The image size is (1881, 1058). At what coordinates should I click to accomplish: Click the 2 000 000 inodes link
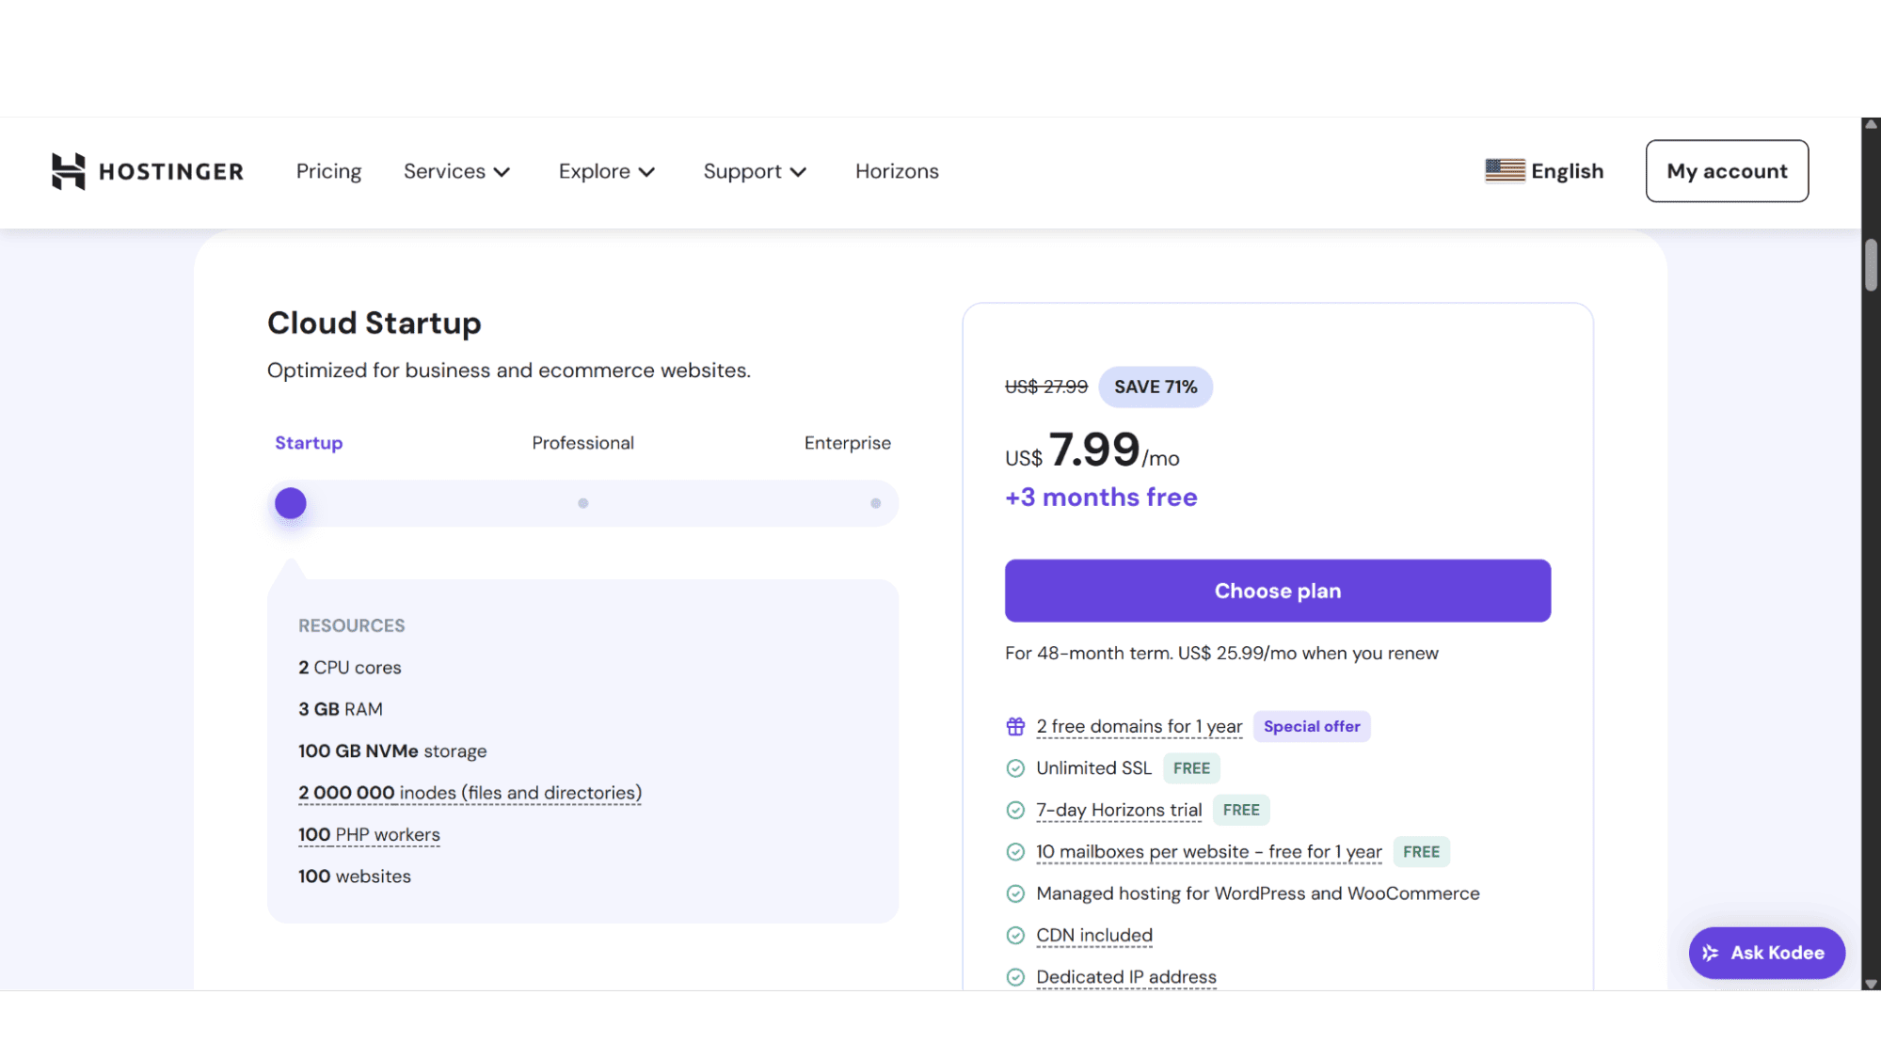[470, 793]
